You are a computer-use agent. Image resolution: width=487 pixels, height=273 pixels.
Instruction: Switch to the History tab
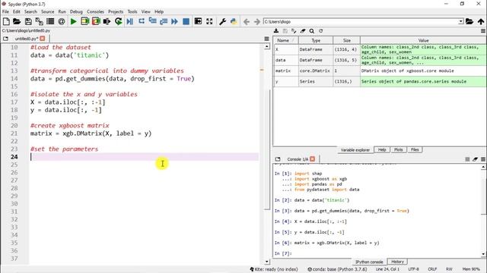pyautogui.click(x=397, y=262)
